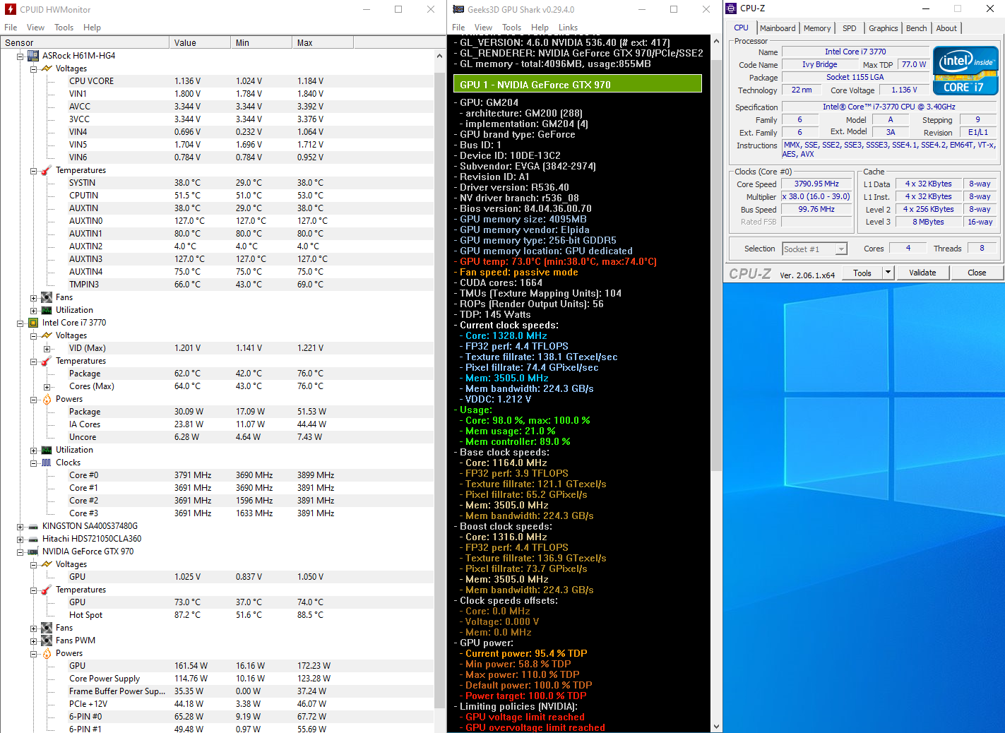This screenshot has height=733, width=1005.
Task: Expand the Cores (Max) temperature row
Action: point(47,386)
